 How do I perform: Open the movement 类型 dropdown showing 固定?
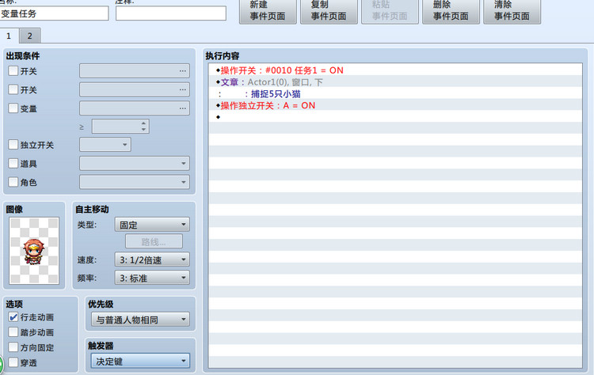tap(152, 225)
